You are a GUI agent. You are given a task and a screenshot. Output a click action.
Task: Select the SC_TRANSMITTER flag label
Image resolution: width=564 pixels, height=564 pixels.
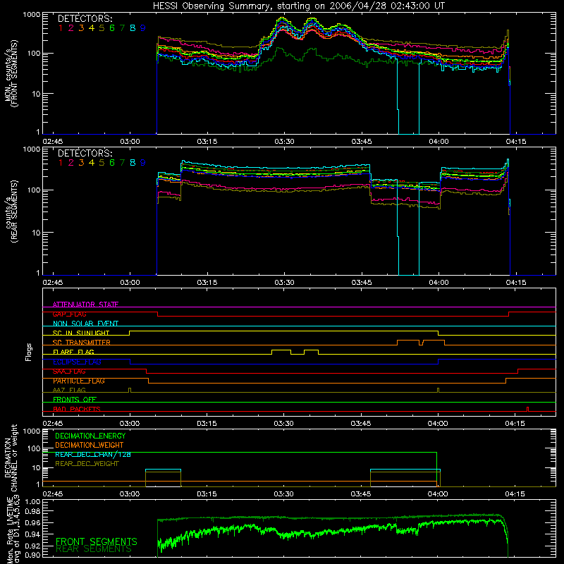click(x=82, y=342)
